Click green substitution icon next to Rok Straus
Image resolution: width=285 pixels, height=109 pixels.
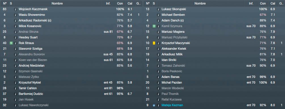[11, 43]
